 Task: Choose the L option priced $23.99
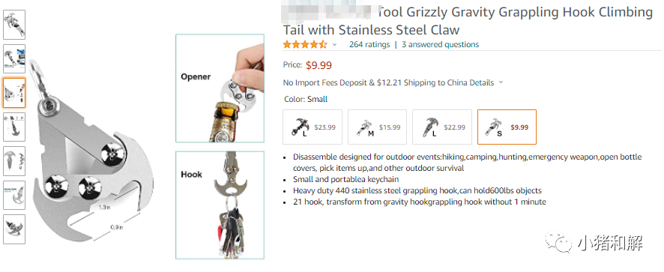(x=312, y=127)
